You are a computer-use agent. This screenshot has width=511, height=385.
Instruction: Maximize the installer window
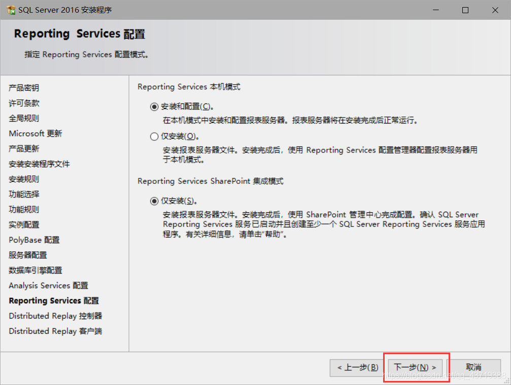[465, 10]
